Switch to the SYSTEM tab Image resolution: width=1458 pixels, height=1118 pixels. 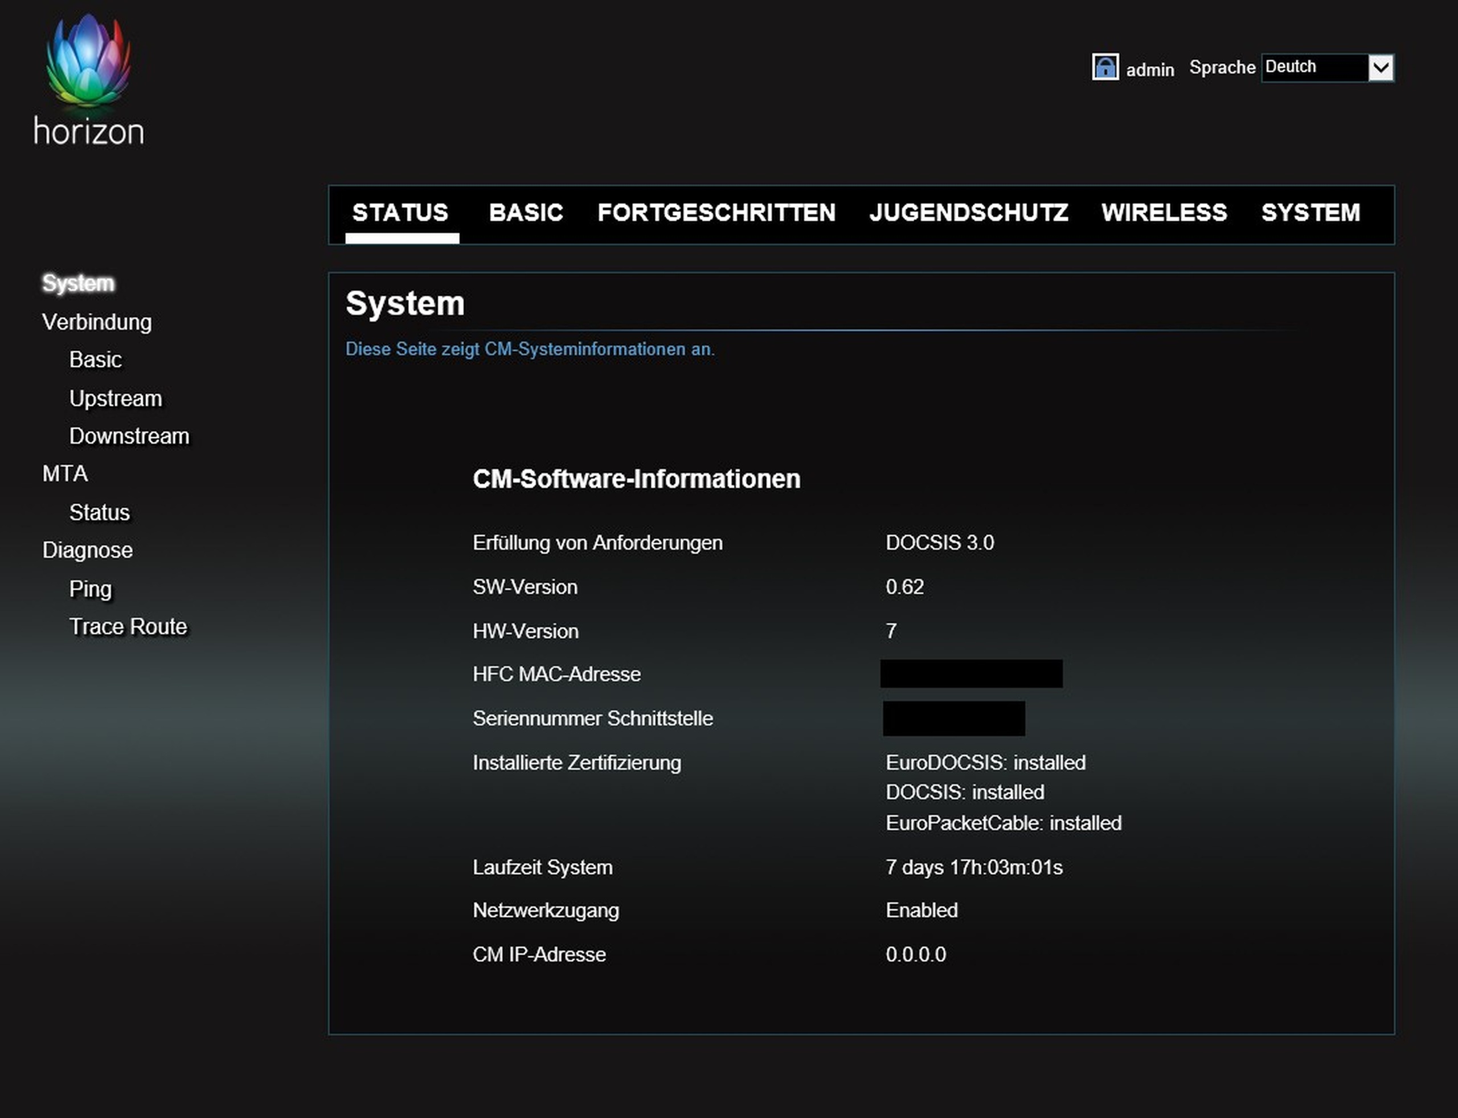(1310, 213)
